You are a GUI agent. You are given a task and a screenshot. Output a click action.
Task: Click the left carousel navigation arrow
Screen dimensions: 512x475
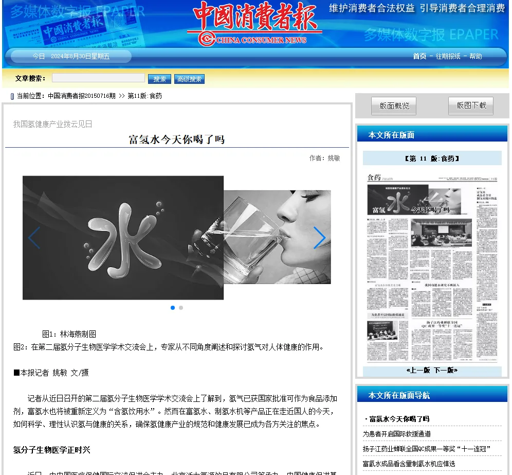pyautogui.click(x=32, y=238)
